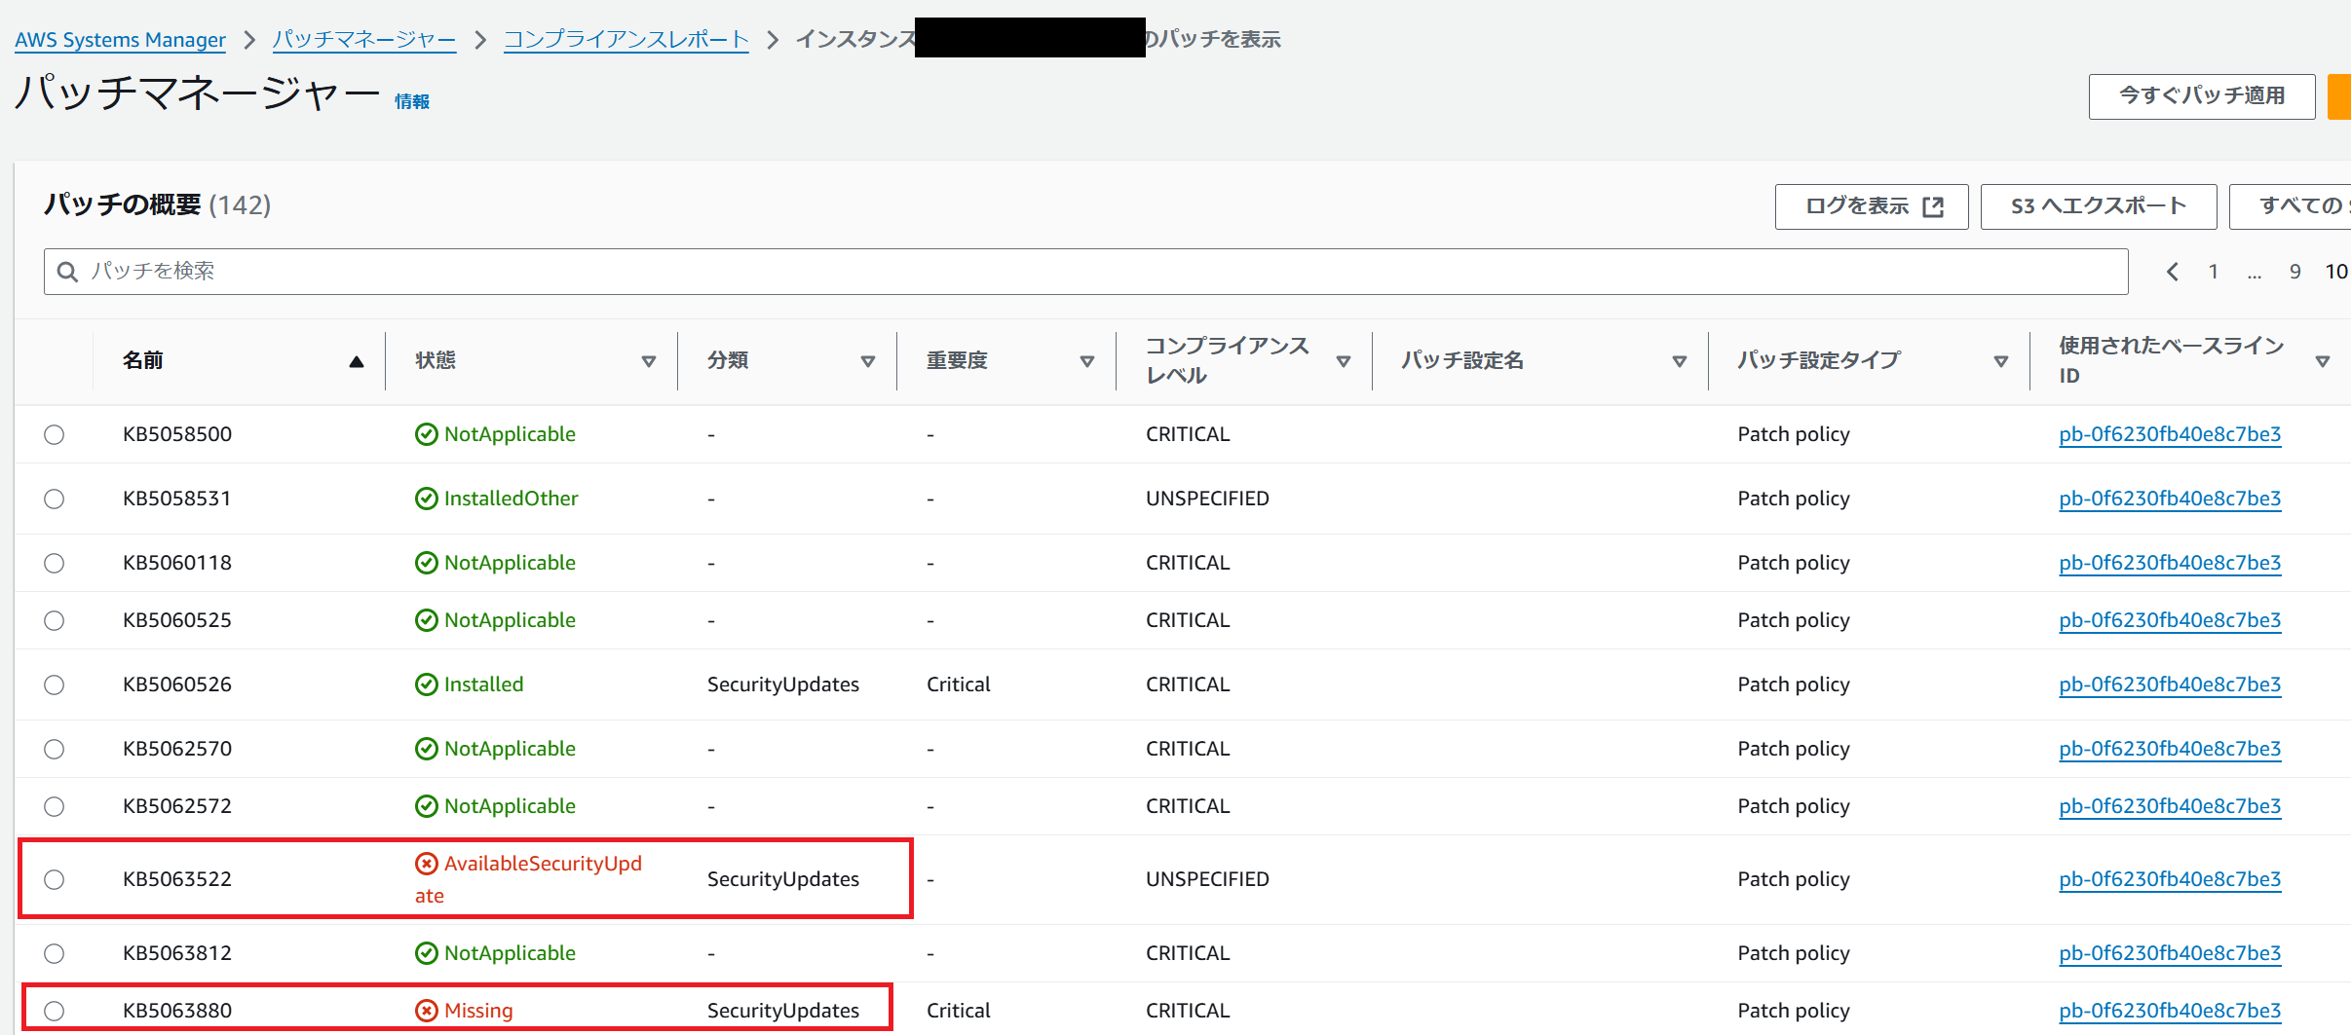The image size is (2351, 1035).
Task: Select the radio button for row KB5060526
Action: 55,684
